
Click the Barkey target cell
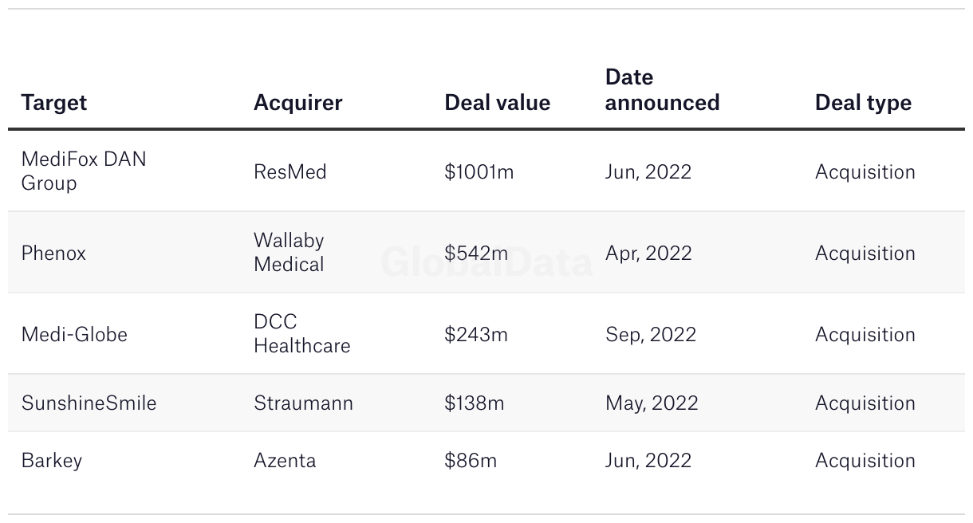coord(52,460)
